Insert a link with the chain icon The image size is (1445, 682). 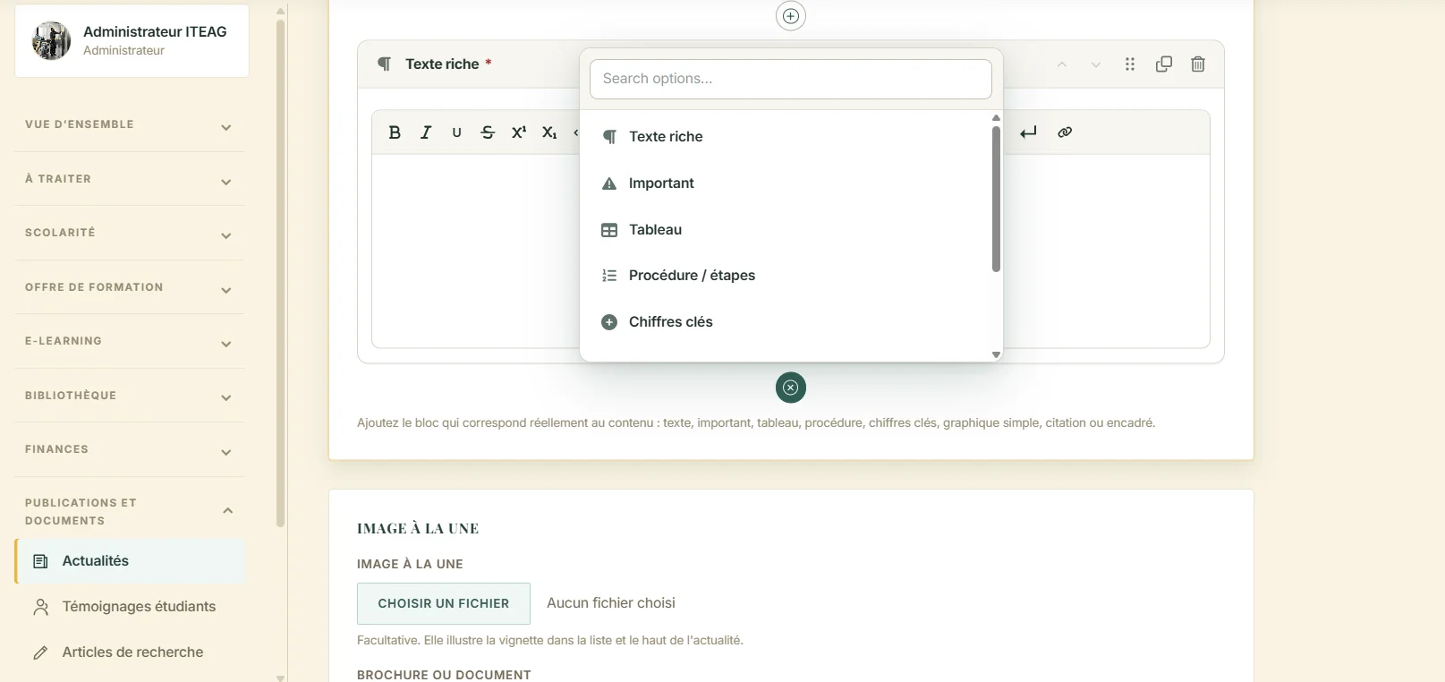(1065, 132)
